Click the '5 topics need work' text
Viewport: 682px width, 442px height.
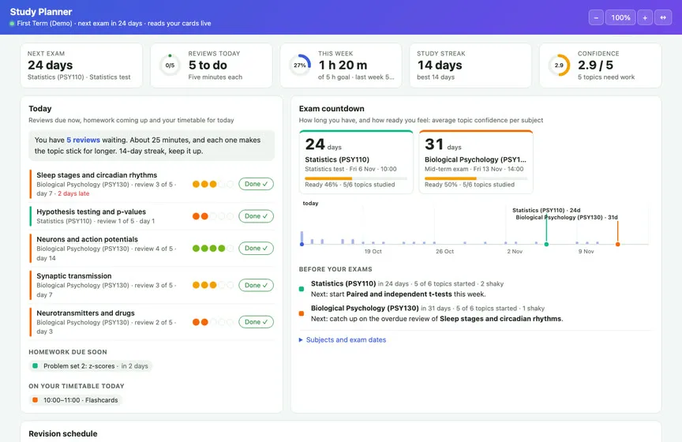click(x=606, y=77)
